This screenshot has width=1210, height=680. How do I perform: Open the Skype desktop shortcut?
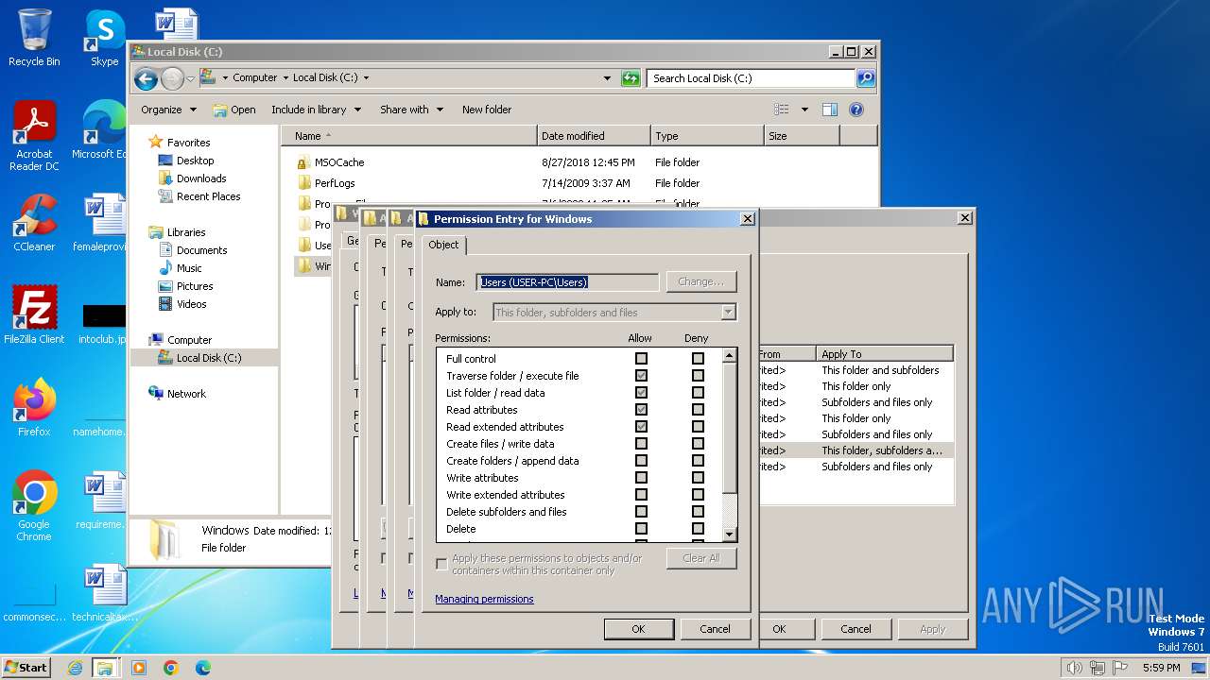click(104, 38)
